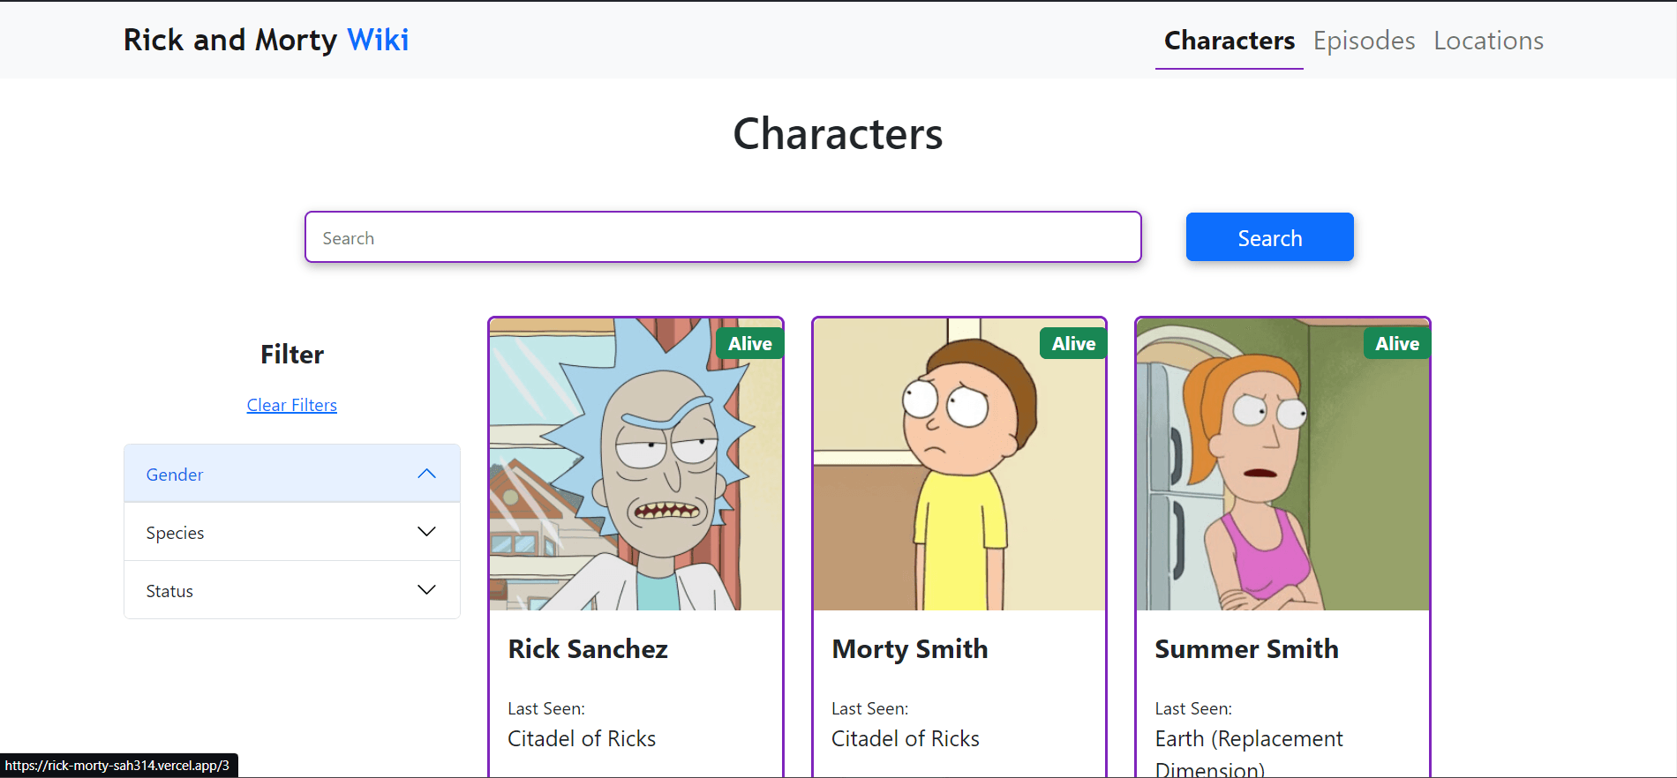Go to the Episodes page

pos(1364,41)
